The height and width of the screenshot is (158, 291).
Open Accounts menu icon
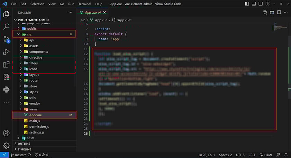[6, 133]
